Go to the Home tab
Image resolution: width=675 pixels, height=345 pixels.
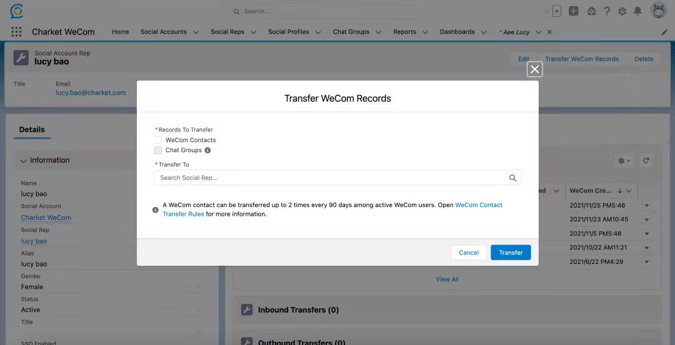(x=120, y=32)
